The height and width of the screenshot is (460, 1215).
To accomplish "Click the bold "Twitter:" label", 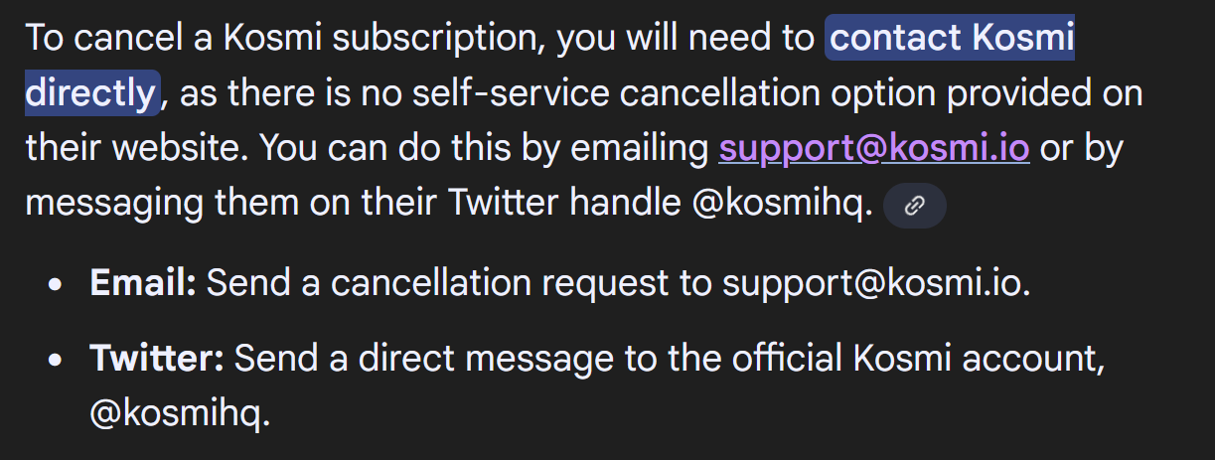I will (x=157, y=358).
